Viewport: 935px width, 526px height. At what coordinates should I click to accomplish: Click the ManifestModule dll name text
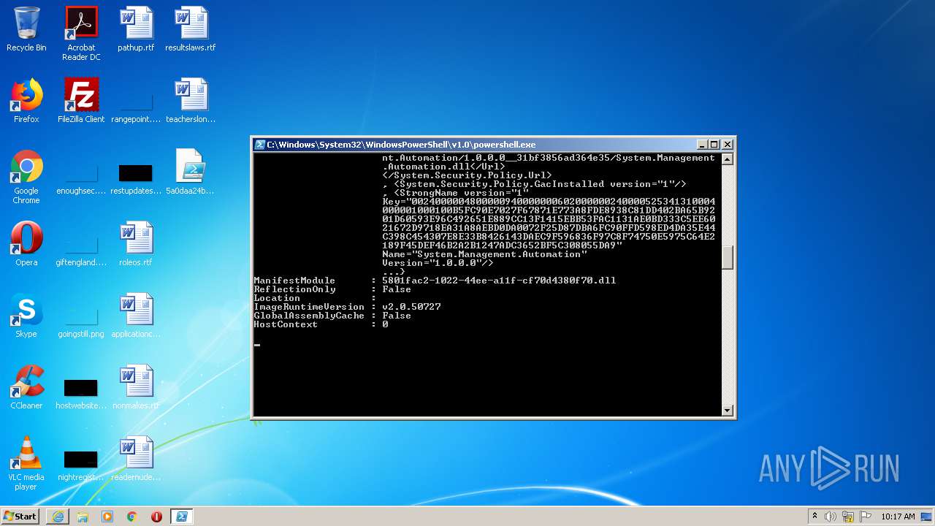click(x=499, y=281)
